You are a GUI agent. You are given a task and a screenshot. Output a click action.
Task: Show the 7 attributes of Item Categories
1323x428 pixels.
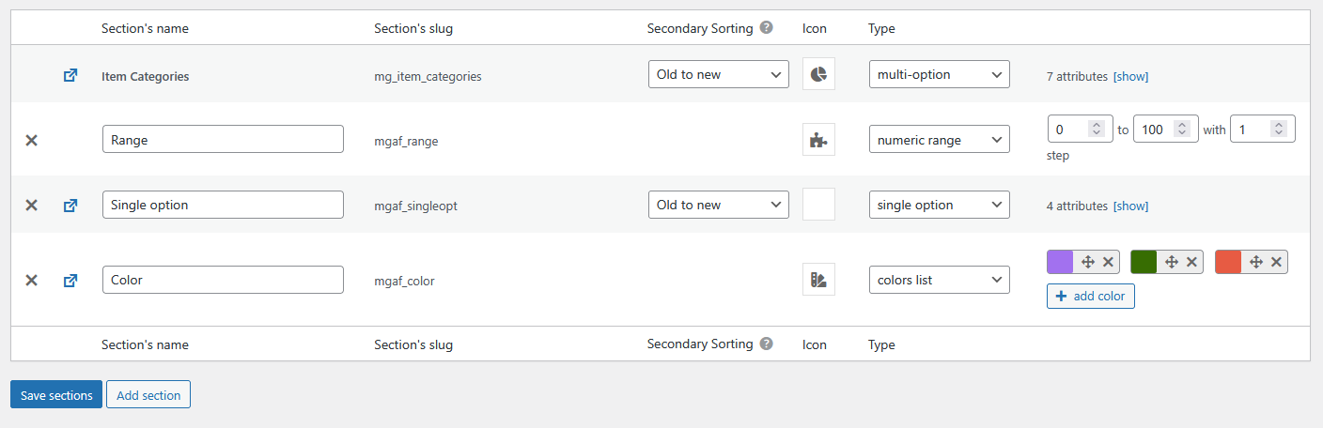click(1130, 76)
